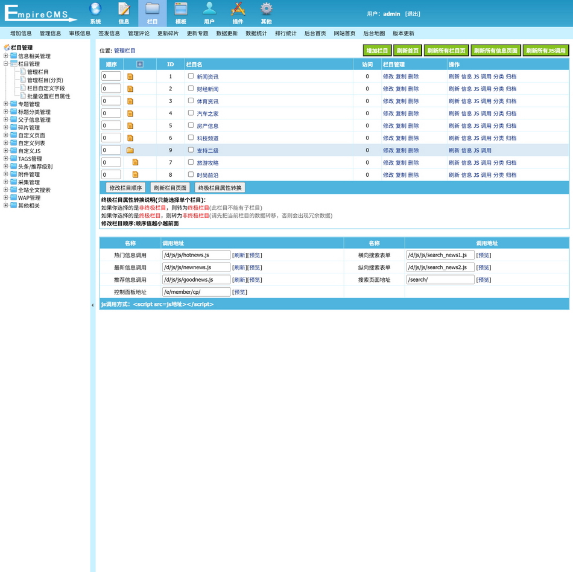
Task: Click the green 增加栏目 button
Action: point(377,51)
